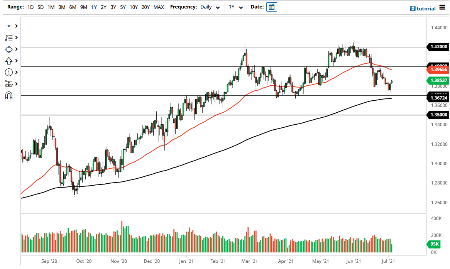Viewport: 450px width, 269px height.
Task: Expand the line tool submenu arrow
Action: pyautogui.click(x=16, y=26)
